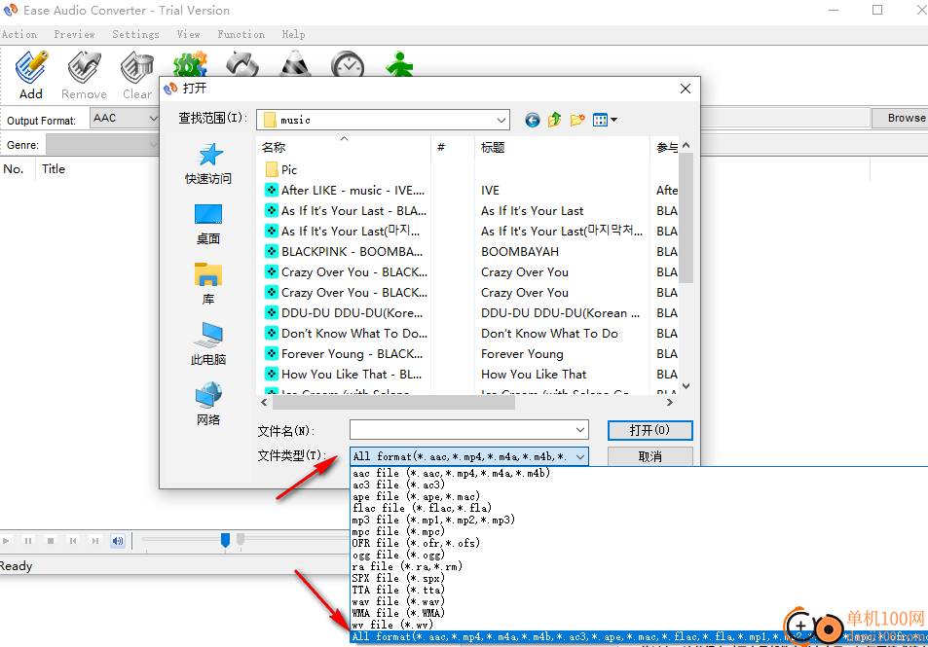Viewport: 928px width, 647px height.
Task: Open Network (网络) in sidebar
Action: click(x=208, y=405)
